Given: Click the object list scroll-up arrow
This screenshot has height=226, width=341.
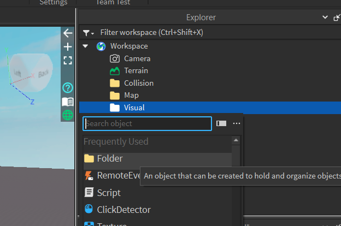Looking at the screenshot, I should coord(236,140).
